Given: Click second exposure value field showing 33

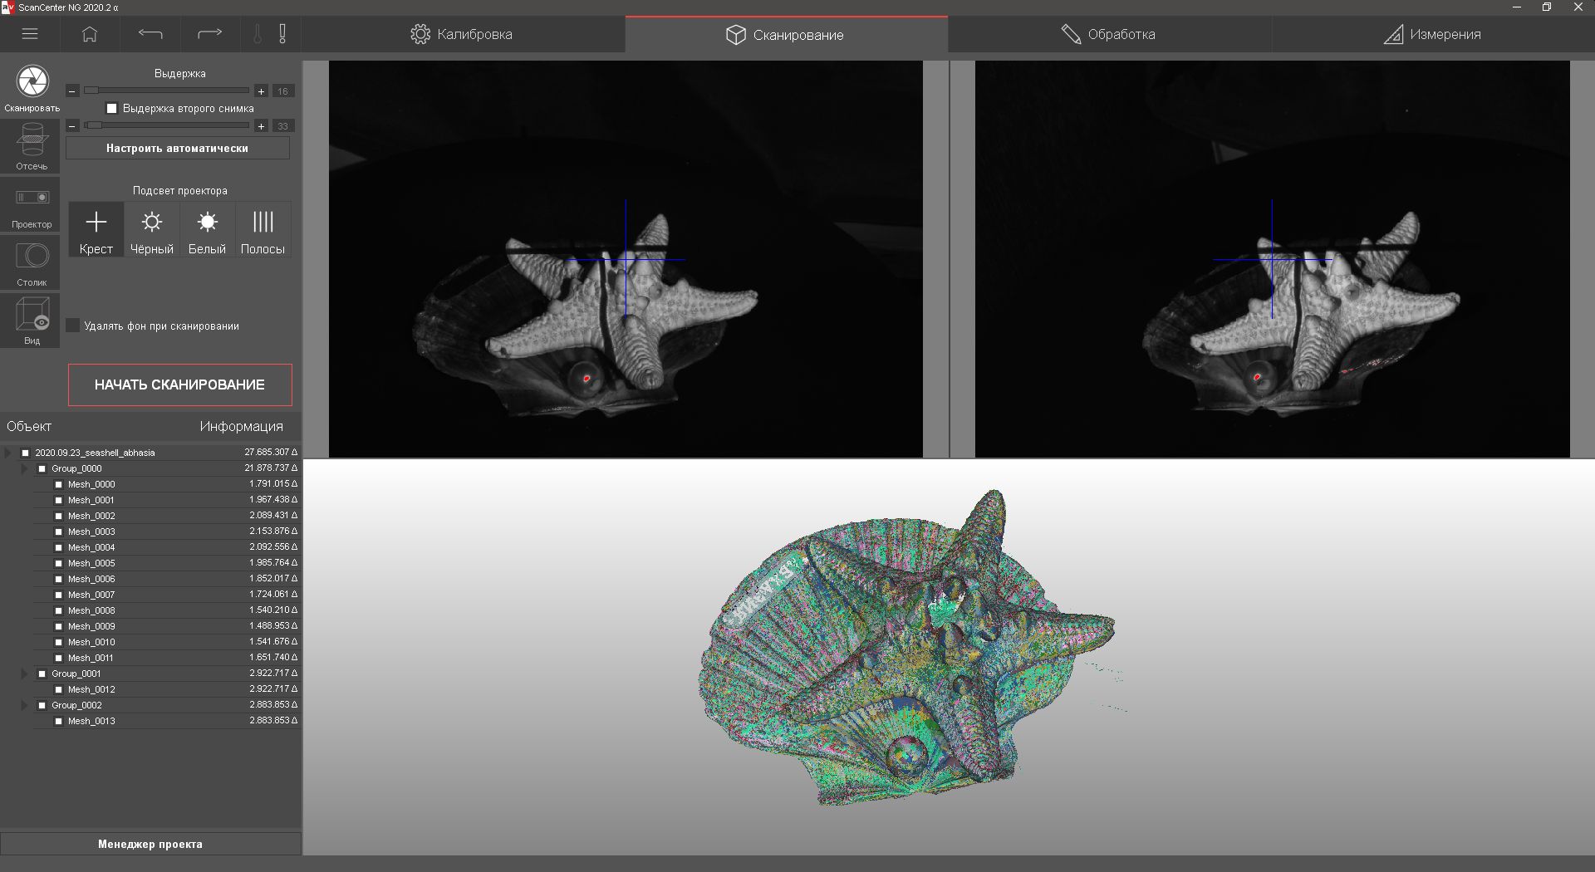Looking at the screenshot, I should [282, 126].
